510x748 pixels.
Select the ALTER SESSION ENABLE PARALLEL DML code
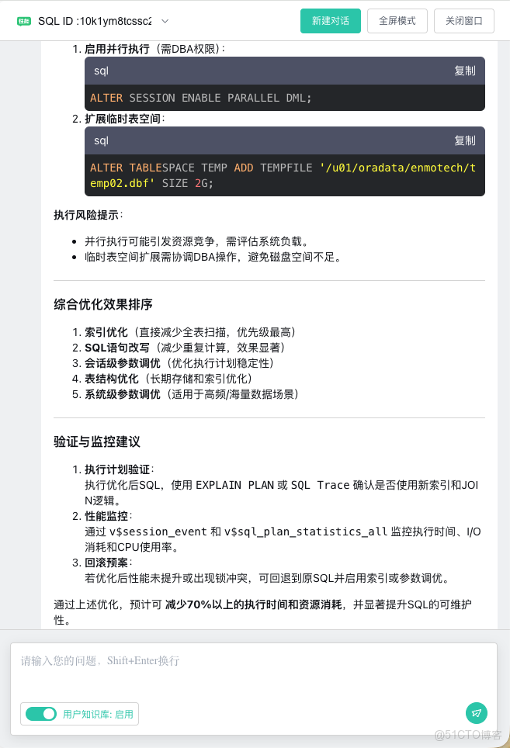point(200,97)
